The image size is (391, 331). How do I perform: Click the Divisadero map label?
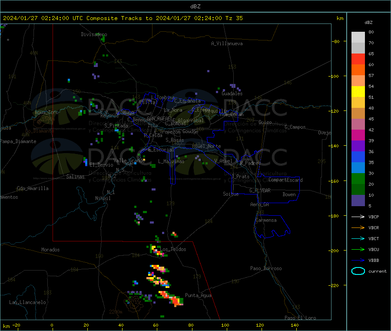click(94, 34)
